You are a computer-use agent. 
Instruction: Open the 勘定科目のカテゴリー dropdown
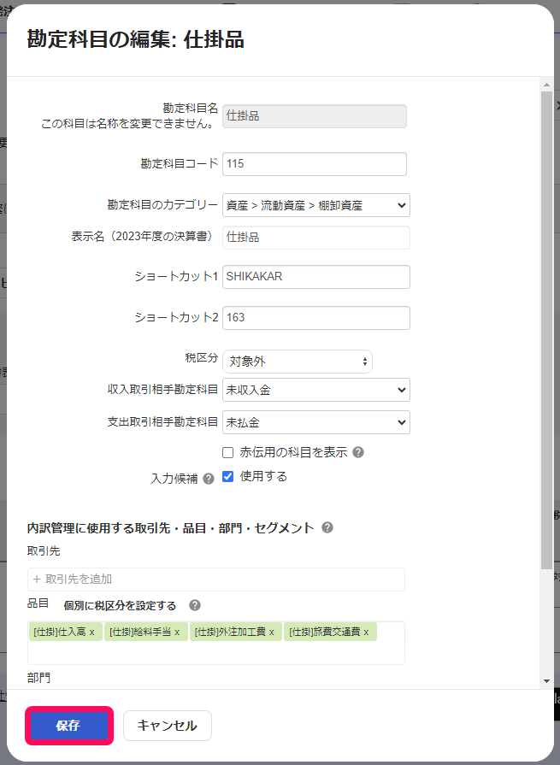(316, 205)
